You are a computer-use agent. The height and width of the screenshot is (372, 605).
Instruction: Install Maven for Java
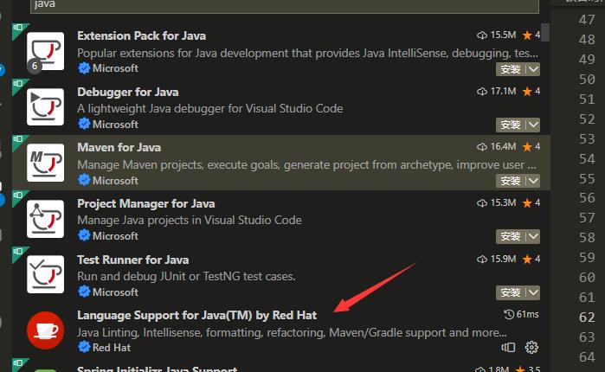point(511,181)
